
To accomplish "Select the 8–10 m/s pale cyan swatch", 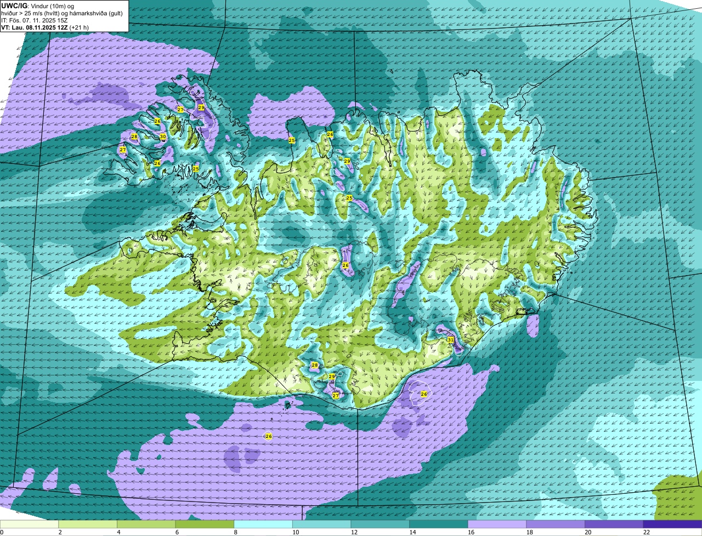I will [x=263, y=524].
